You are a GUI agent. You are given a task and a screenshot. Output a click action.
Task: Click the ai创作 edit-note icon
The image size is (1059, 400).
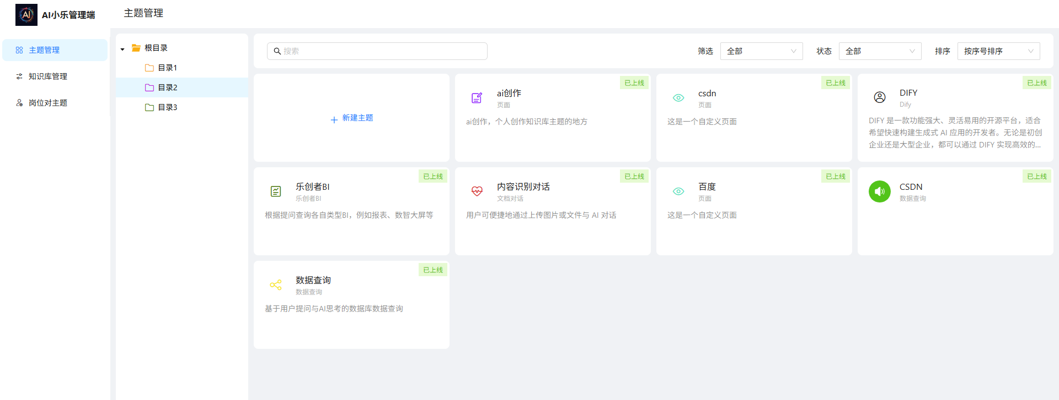tap(477, 98)
